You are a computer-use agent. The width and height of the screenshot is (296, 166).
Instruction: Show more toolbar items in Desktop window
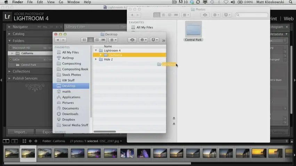[x=164, y=40]
